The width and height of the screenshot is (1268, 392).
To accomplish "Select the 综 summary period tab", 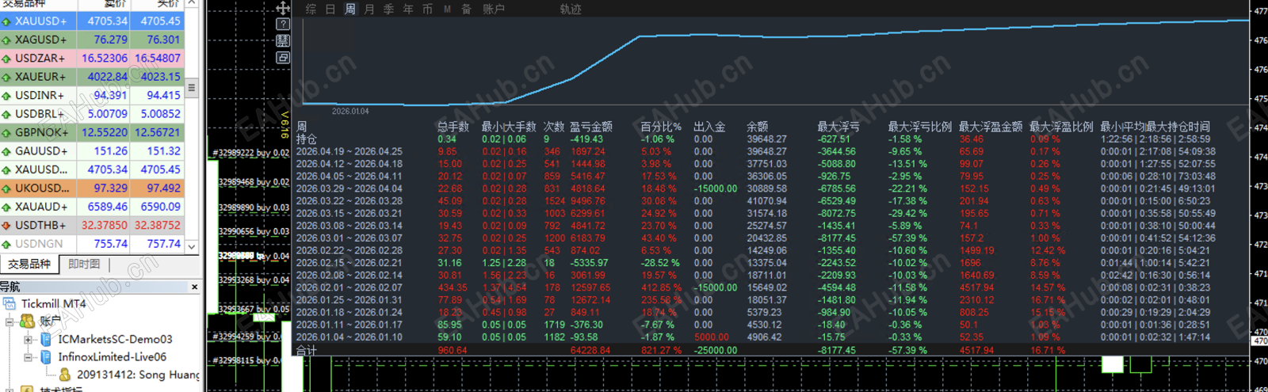I will [x=311, y=9].
